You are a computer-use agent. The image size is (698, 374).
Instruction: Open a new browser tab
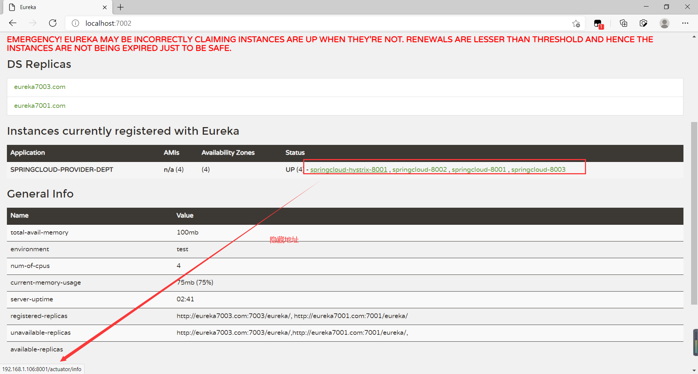pyautogui.click(x=121, y=7)
